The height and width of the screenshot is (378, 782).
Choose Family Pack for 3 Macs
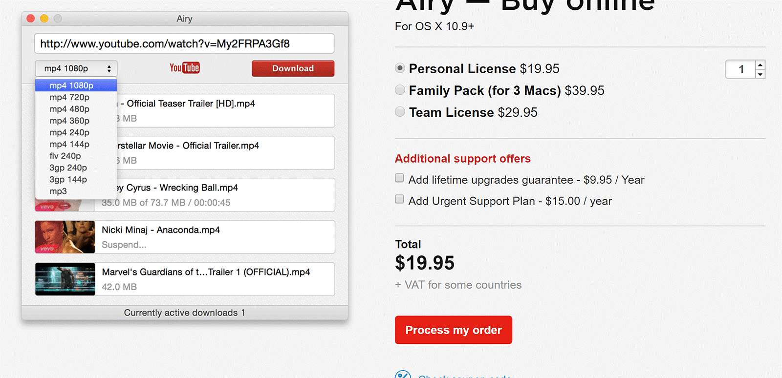tap(400, 90)
